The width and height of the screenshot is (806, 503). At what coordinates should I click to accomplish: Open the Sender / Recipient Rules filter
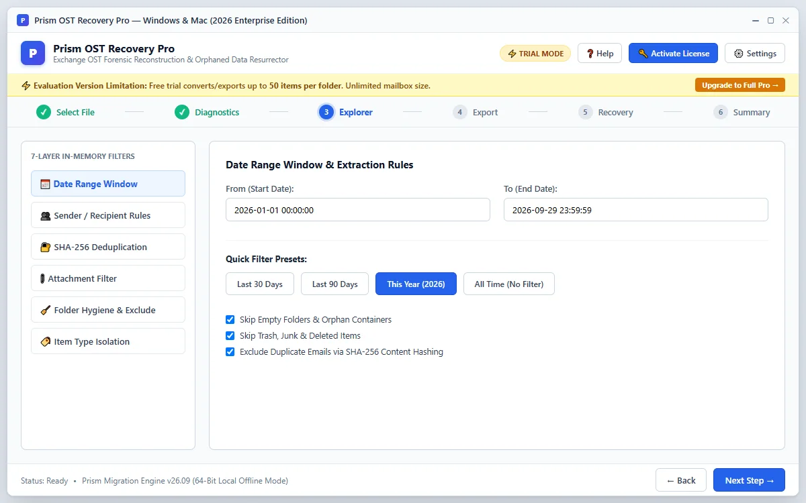click(108, 215)
